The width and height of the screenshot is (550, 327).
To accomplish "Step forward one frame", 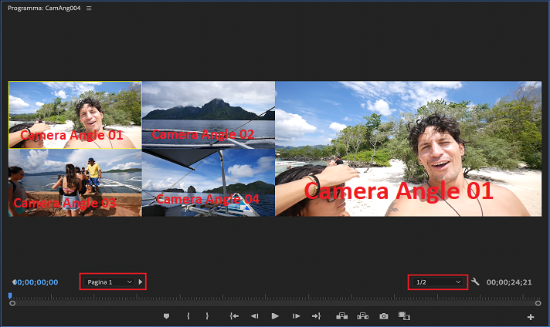I will (x=296, y=316).
